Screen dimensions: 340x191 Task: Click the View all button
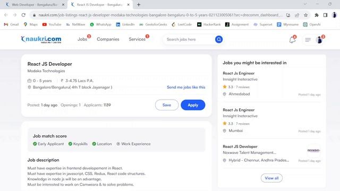pos(271,178)
